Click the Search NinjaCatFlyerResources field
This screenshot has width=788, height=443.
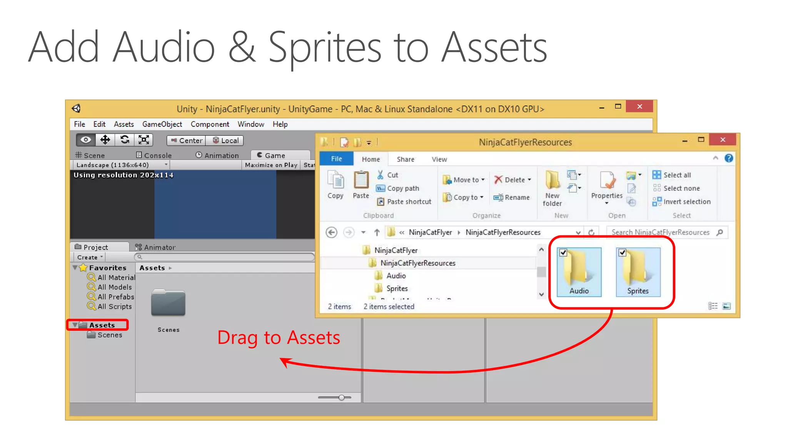click(x=667, y=232)
